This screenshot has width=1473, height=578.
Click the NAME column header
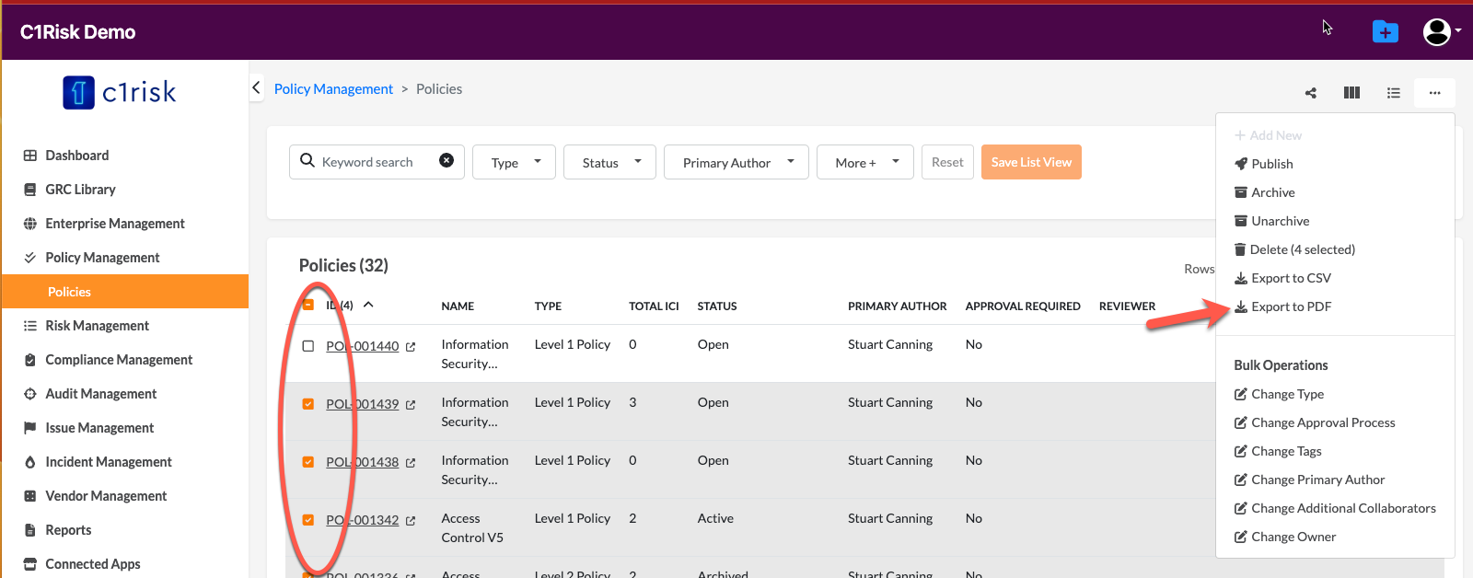(x=458, y=306)
